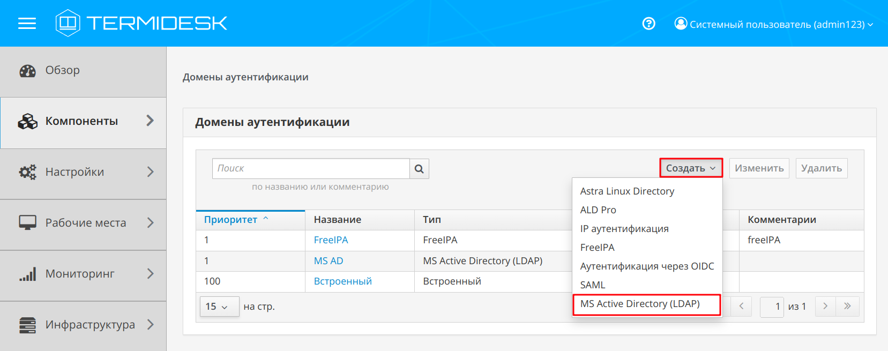Image resolution: width=888 pixels, height=351 pixels.
Task: Open the 15 per page dropdown
Action: pyautogui.click(x=219, y=307)
